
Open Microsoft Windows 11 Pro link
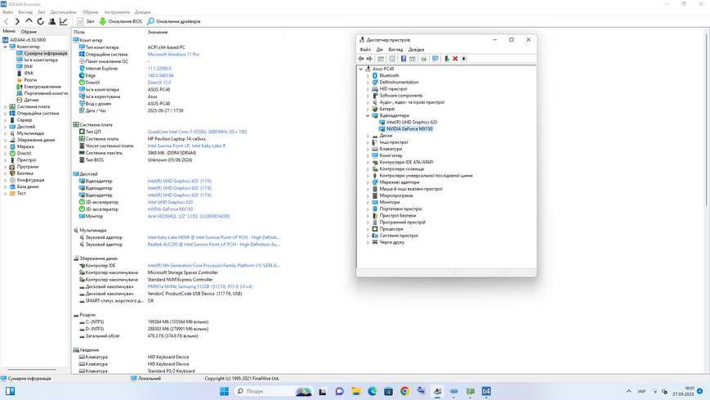click(x=173, y=55)
